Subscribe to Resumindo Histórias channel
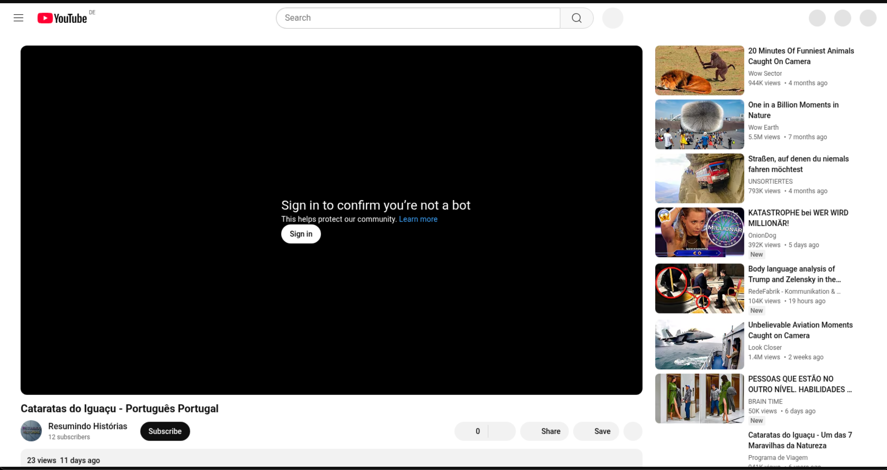887x470 pixels. [x=165, y=431]
